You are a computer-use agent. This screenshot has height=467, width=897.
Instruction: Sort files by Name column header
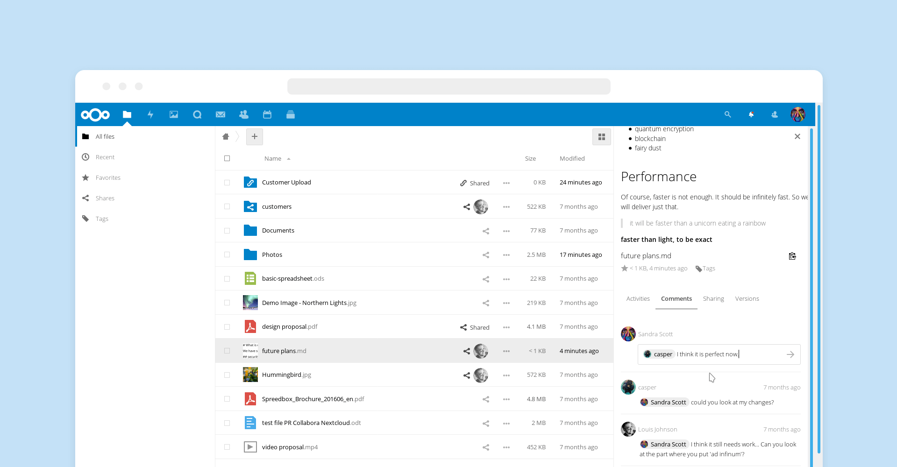coord(273,159)
